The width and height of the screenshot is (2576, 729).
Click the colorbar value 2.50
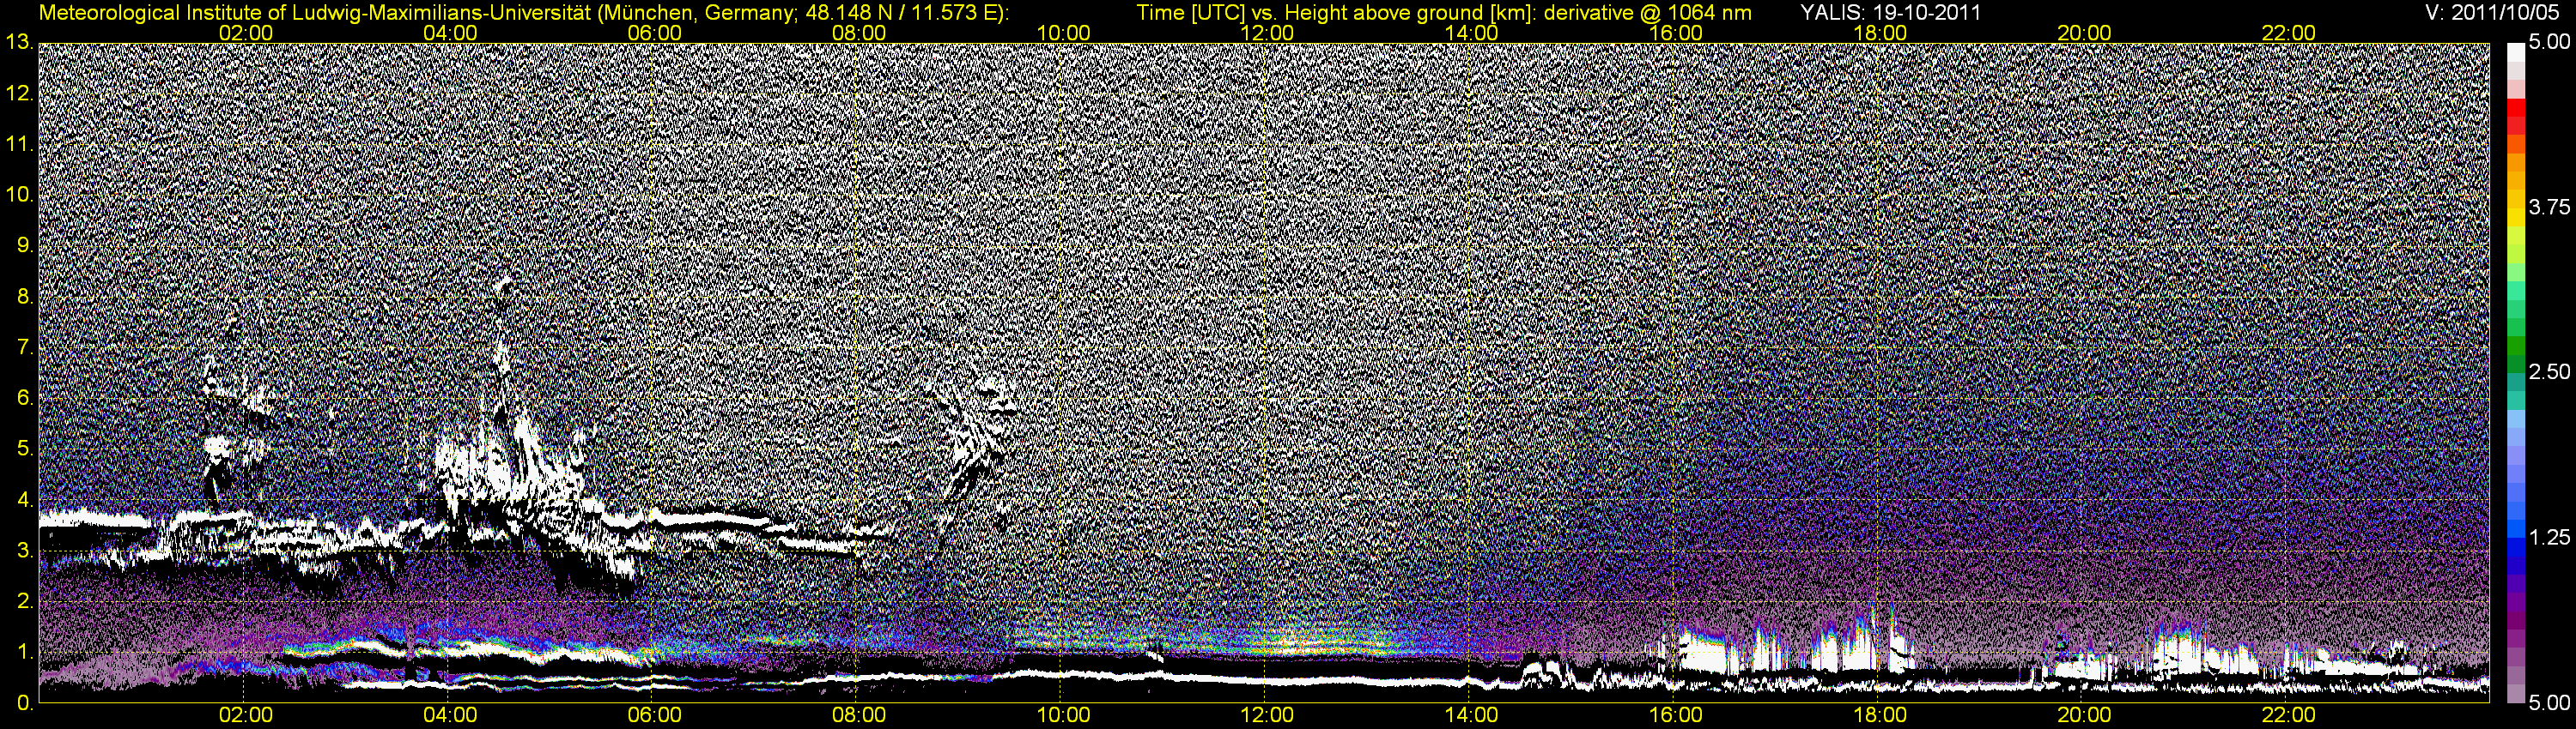coord(2549,371)
